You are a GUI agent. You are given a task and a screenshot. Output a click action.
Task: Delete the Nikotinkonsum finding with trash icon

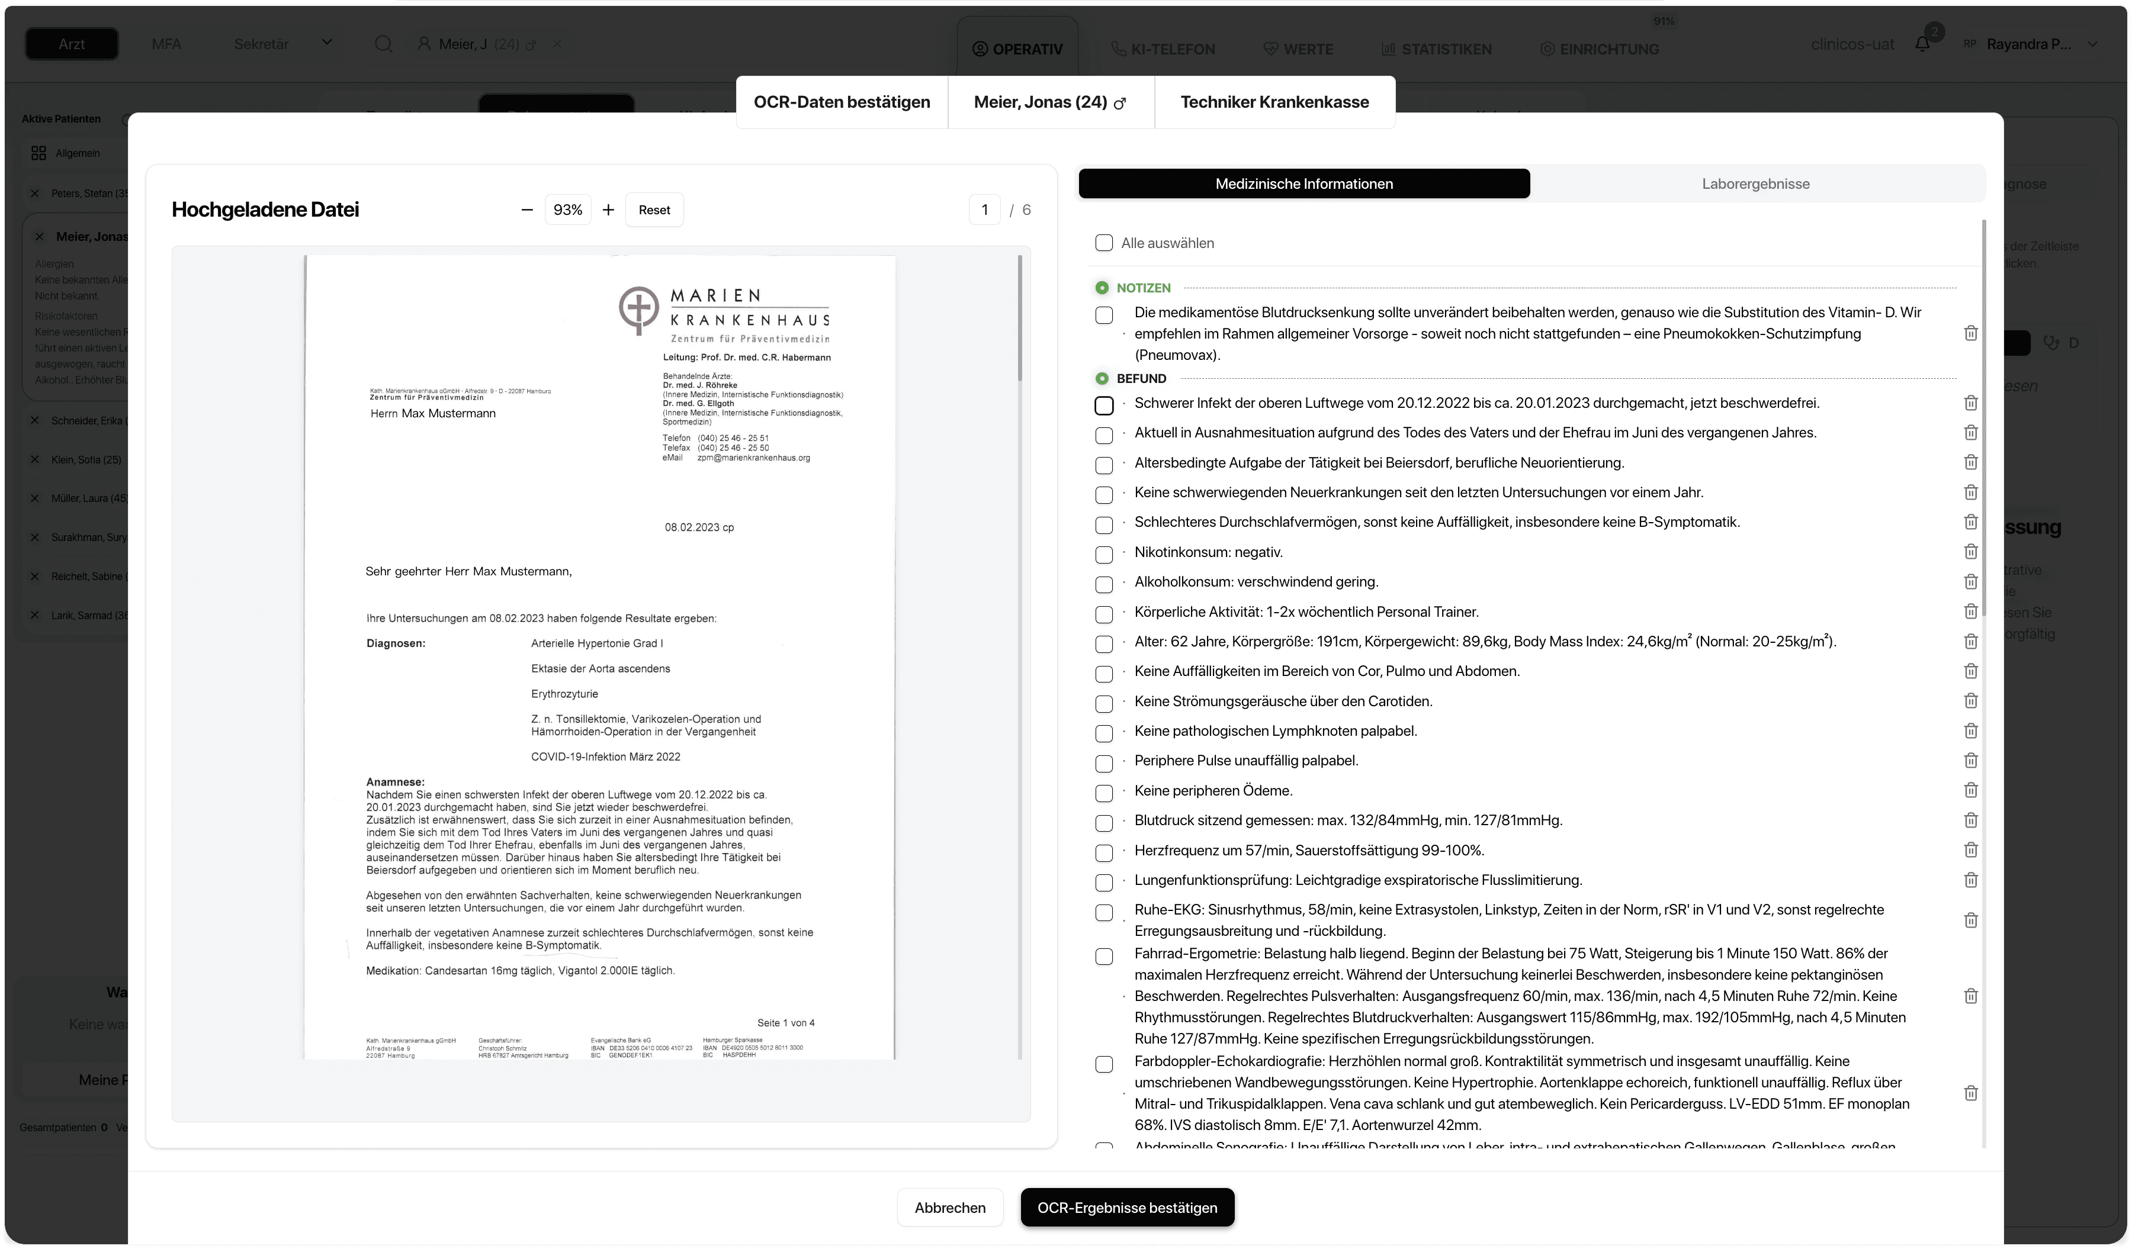[1970, 552]
